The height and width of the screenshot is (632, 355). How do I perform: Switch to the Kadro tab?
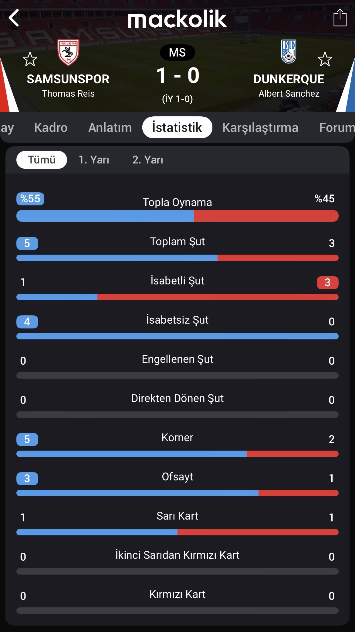tap(51, 127)
